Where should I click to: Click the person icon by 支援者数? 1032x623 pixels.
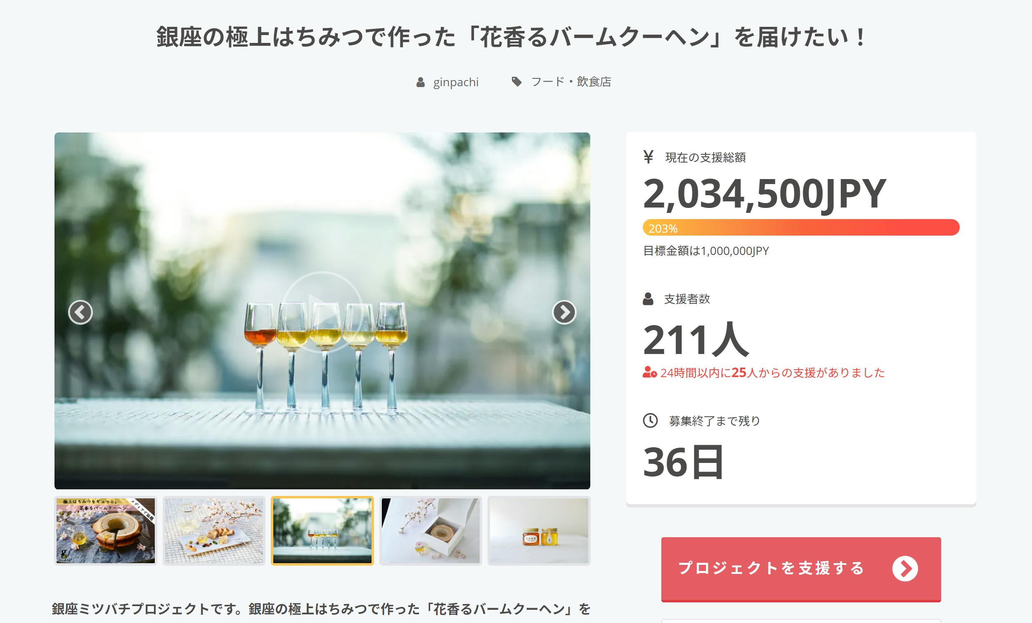648,299
